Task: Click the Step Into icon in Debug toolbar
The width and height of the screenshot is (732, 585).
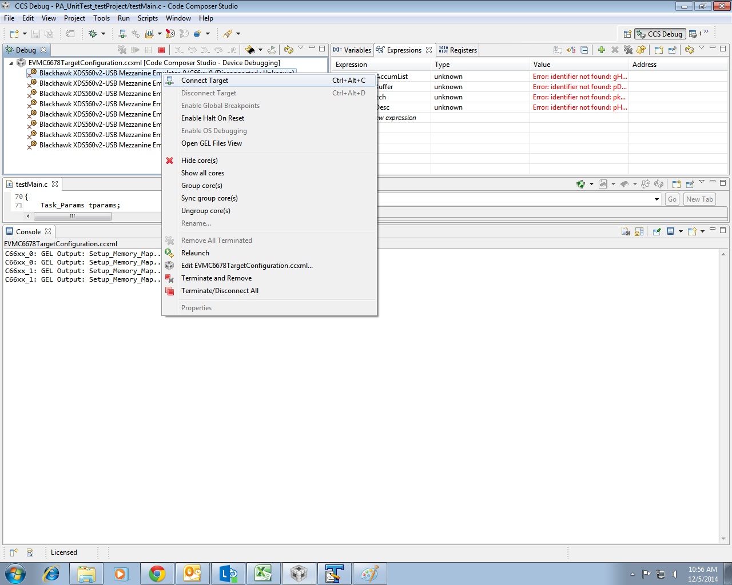Action: [x=179, y=50]
